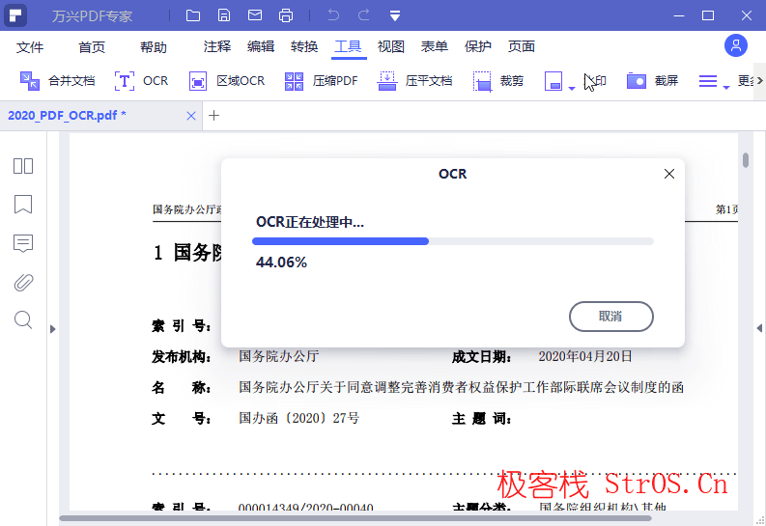Click the 44.06% progress text

click(x=281, y=263)
